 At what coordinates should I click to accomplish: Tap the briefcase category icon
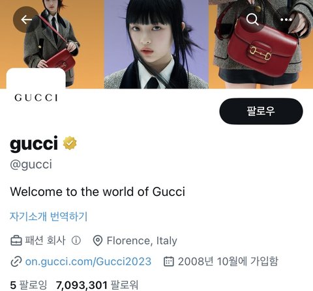coord(16,240)
